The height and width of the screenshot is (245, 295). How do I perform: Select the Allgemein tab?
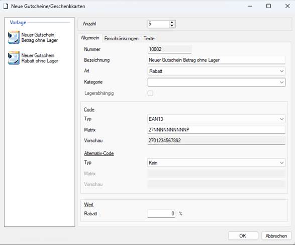pyautogui.click(x=90, y=38)
